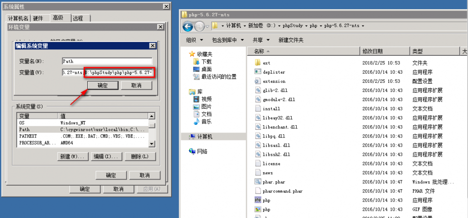The height and width of the screenshot is (218, 468).
Task: Select the news text document icon
Action: click(258, 173)
